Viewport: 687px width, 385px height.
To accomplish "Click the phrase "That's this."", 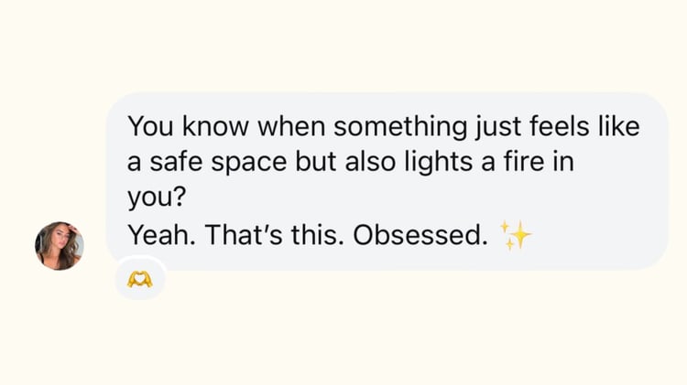I will click(x=275, y=235).
